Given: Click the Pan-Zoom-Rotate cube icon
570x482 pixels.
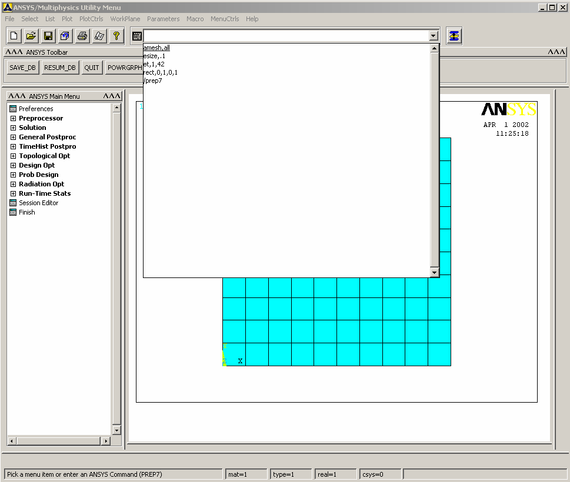Looking at the screenshot, I should click(x=65, y=36).
